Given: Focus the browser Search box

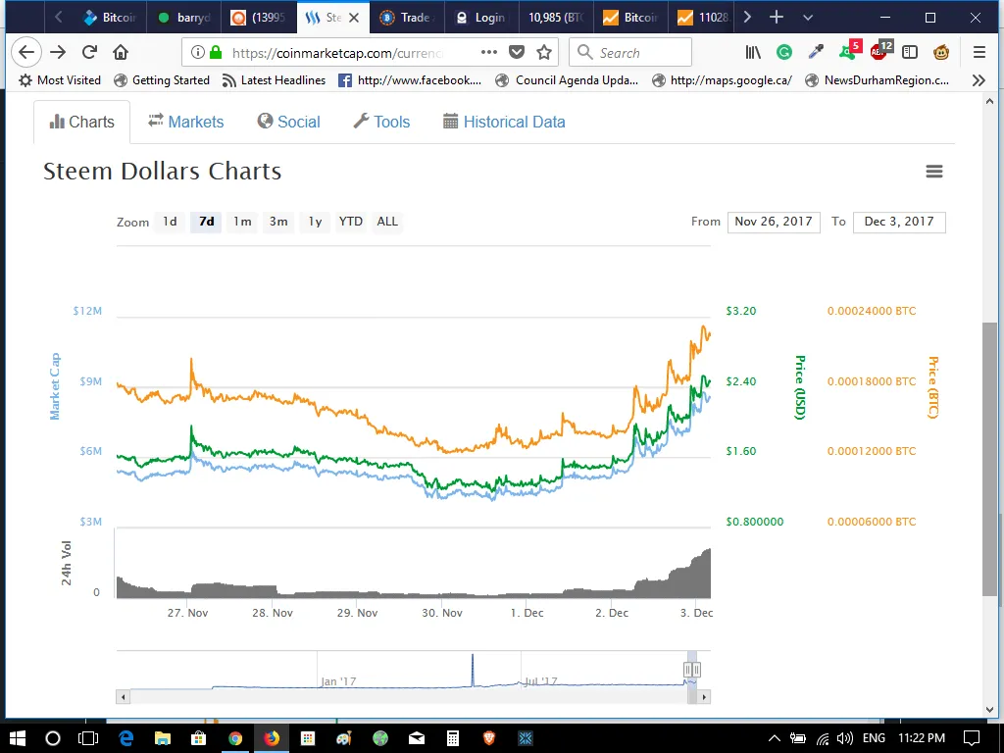Looking at the screenshot, I should coord(630,53).
